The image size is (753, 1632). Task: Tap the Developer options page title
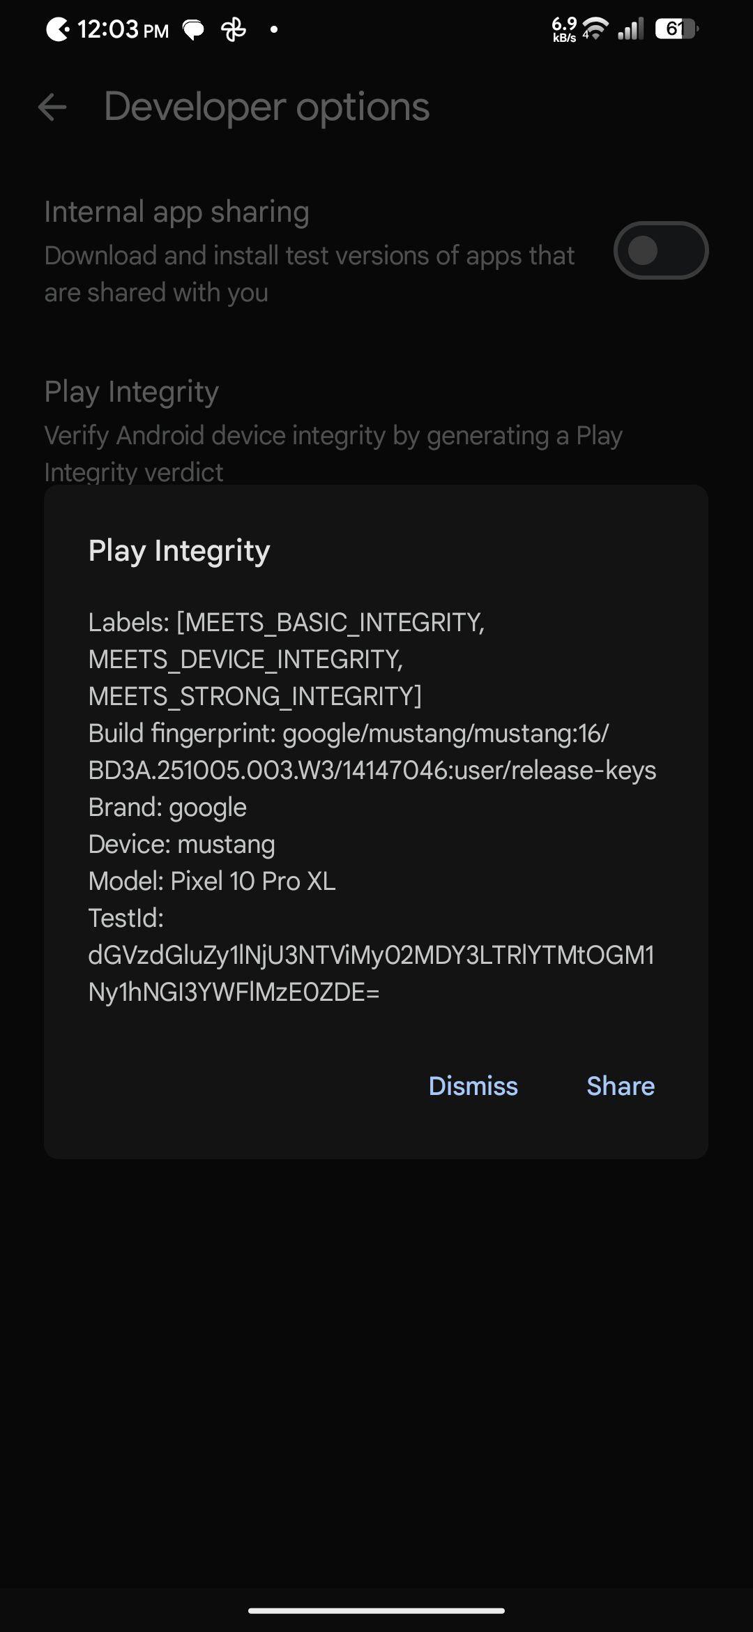pos(266,107)
